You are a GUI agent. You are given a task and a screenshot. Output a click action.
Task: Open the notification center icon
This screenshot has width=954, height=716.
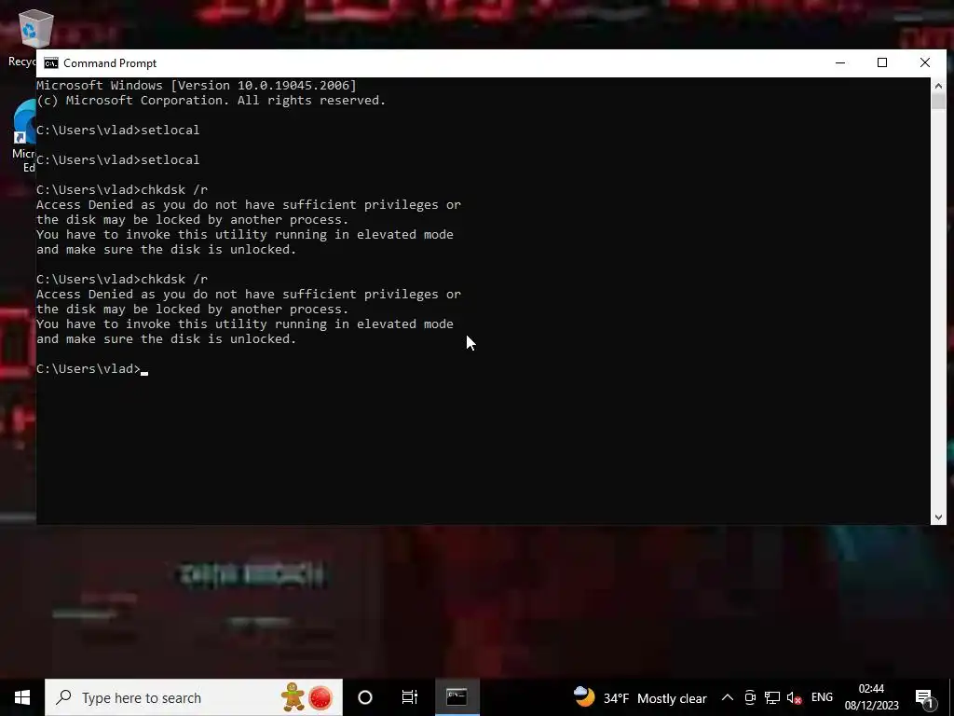(925, 698)
